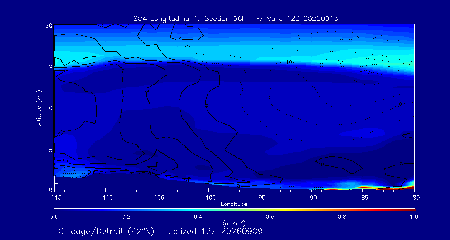The image size is (450, 240).
Task: Click the 20 contour label near left edge
Action: pos(60,132)
